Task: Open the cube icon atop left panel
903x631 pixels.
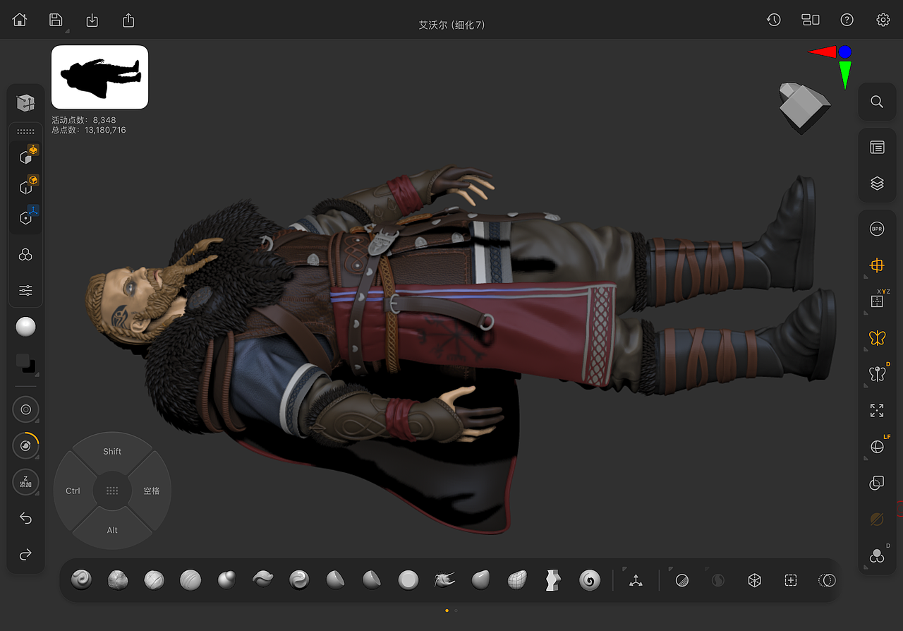Action: pos(26,103)
